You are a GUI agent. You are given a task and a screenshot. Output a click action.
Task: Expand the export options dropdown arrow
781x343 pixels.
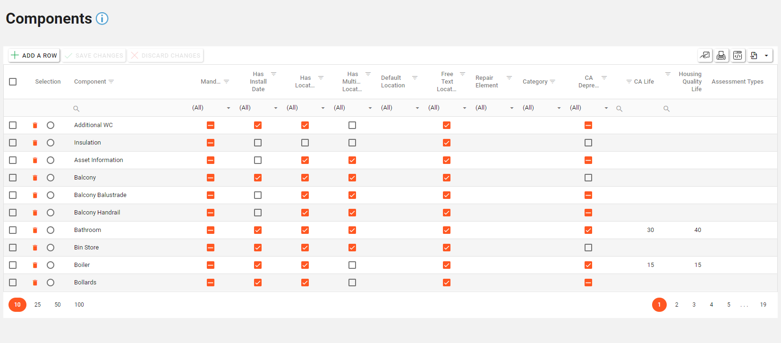766,56
